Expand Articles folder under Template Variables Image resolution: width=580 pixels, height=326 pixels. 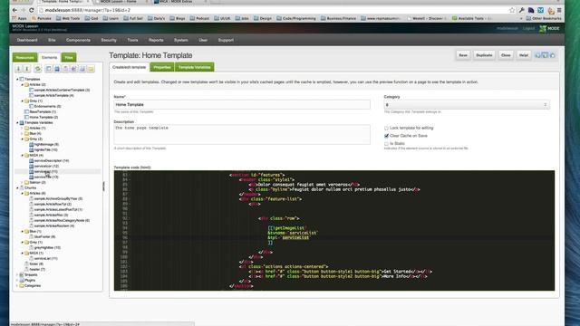(22, 128)
